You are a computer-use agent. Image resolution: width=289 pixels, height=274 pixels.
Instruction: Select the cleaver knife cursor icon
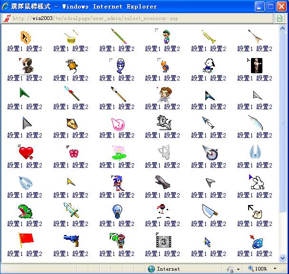[x=209, y=211]
